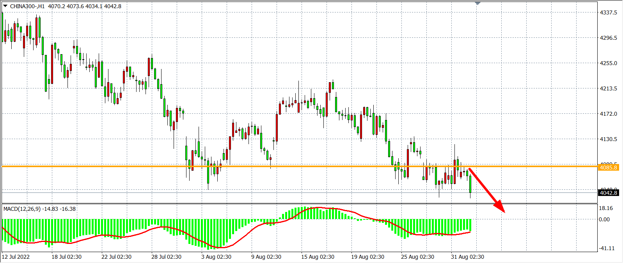The image size is (623, 263).
Task: Click the 12 Jul 2022 date label
Action: pos(16,257)
